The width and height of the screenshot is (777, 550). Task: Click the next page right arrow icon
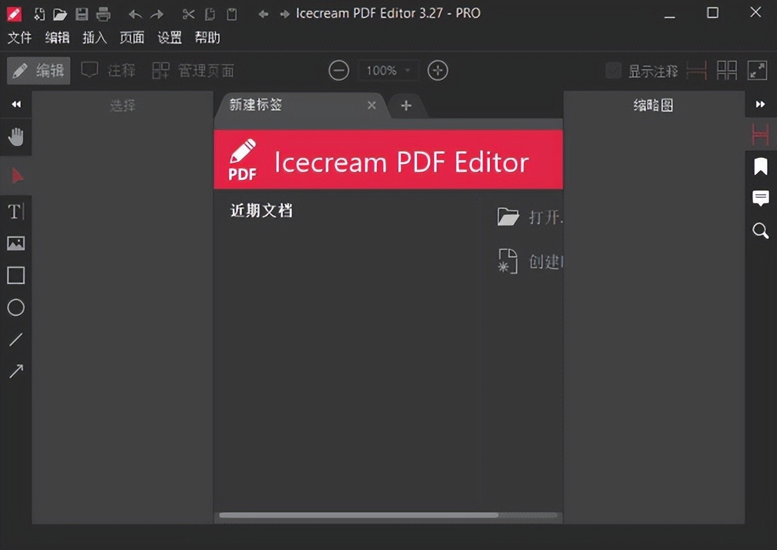click(x=284, y=14)
